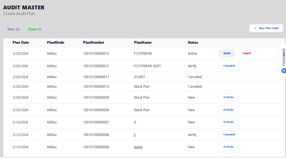Select the SOVIET plan row
This screenshot has height=158, width=286.
(x=140, y=77)
